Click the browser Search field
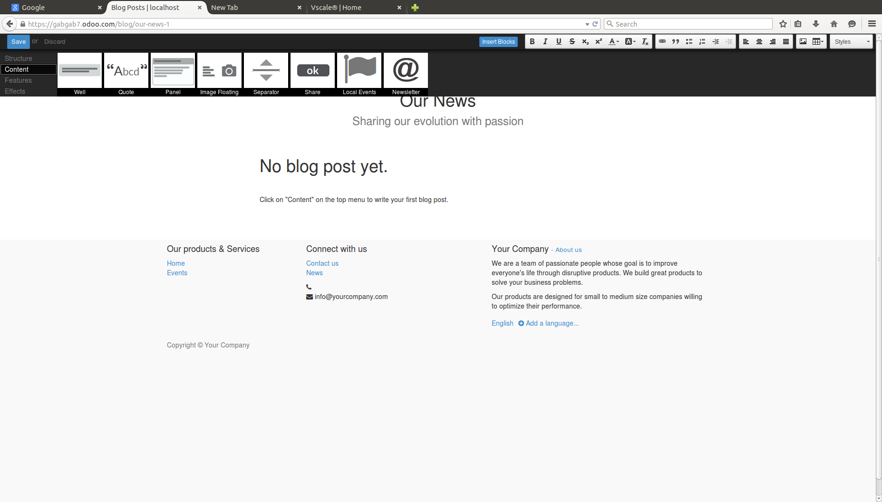Image resolution: width=882 pixels, height=502 pixels. click(x=688, y=24)
